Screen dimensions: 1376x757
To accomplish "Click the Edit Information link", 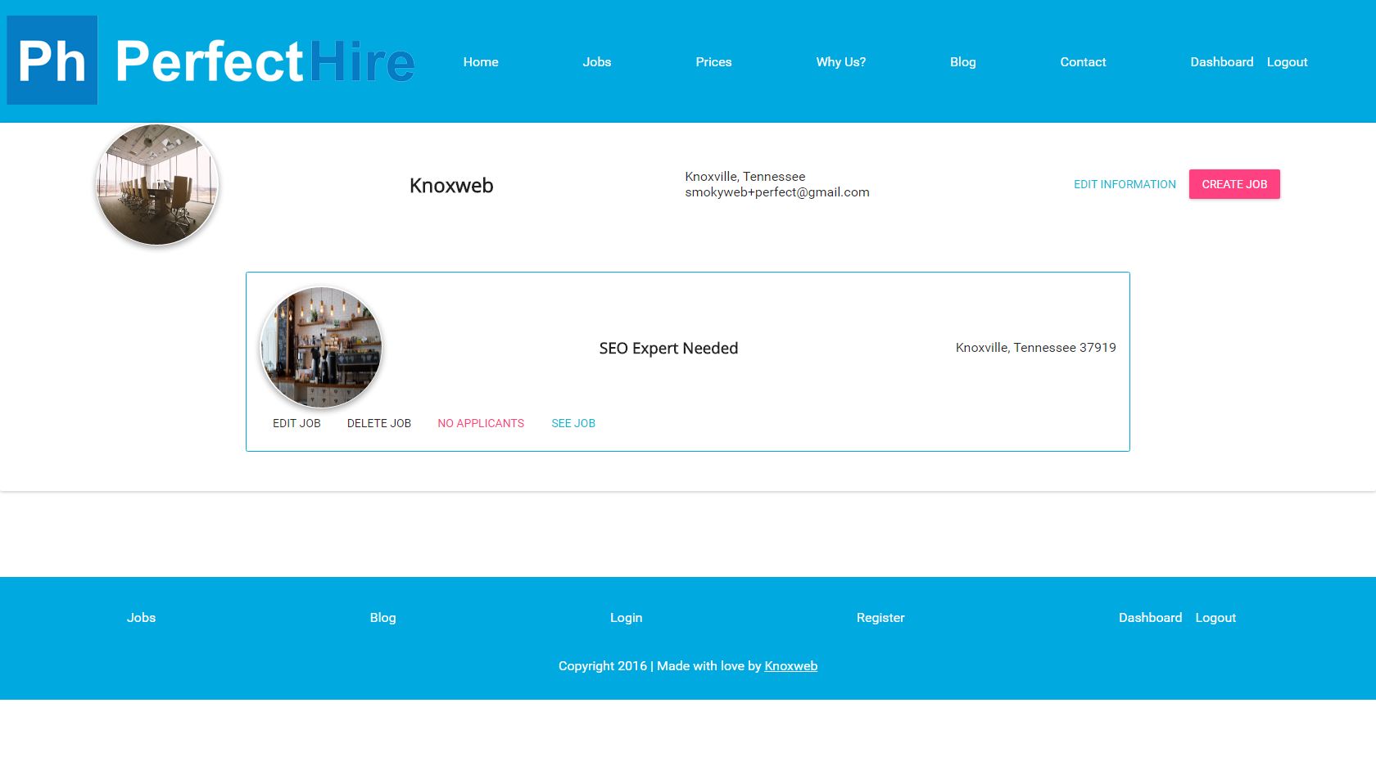I will tap(1125, 184).
